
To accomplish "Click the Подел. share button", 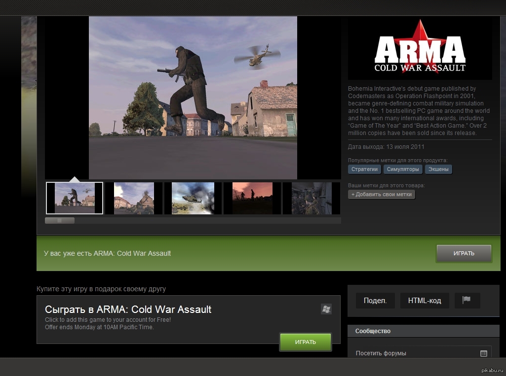I will [375, 301].
